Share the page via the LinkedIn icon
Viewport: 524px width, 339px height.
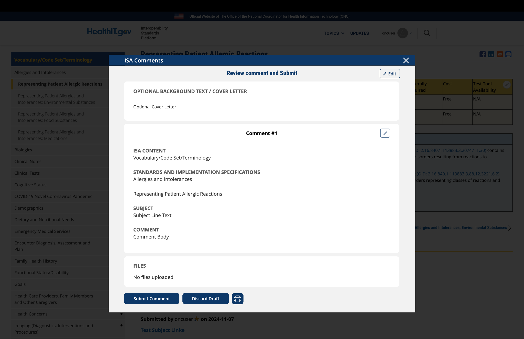[491, 54]
